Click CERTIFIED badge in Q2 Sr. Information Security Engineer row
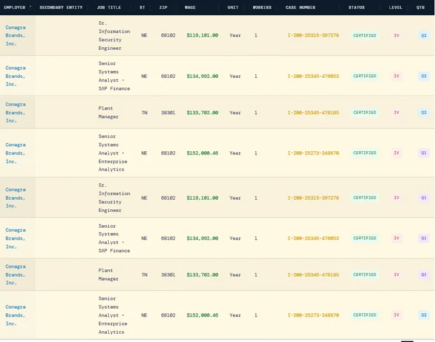Viewport: 435px width, 342px height. (365, 36)
